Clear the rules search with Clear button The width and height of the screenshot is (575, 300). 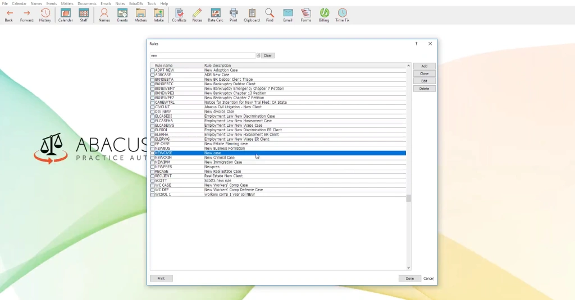(268, 56)
